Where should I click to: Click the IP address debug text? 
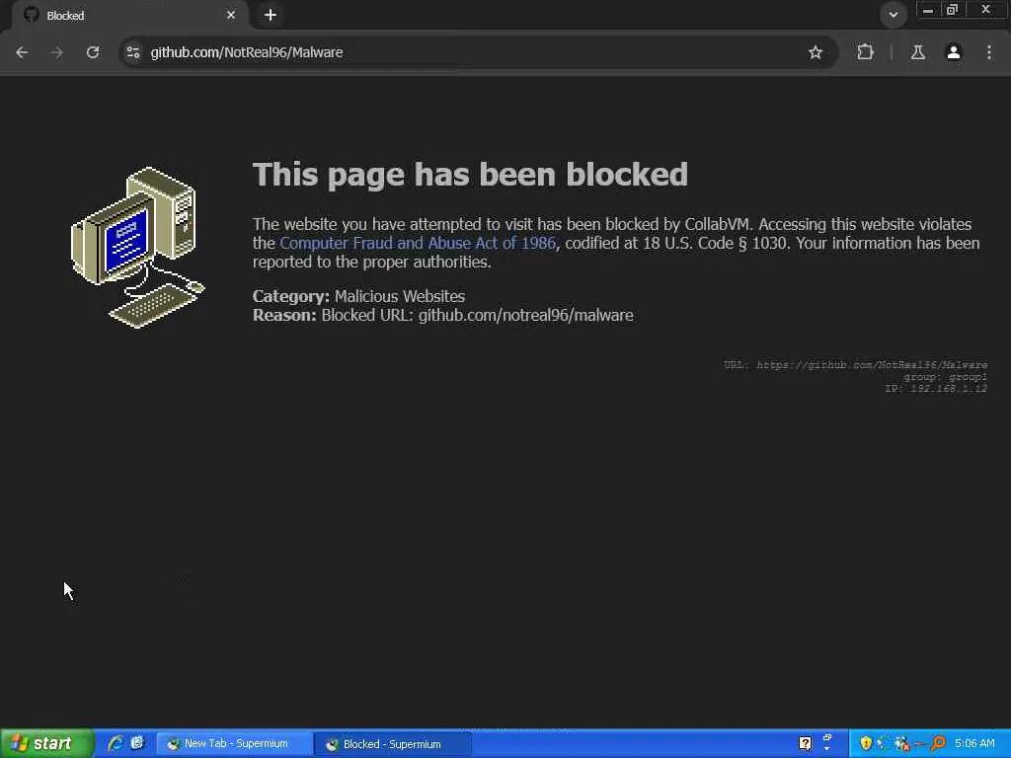pyautogui.click(x=936, y=388)
